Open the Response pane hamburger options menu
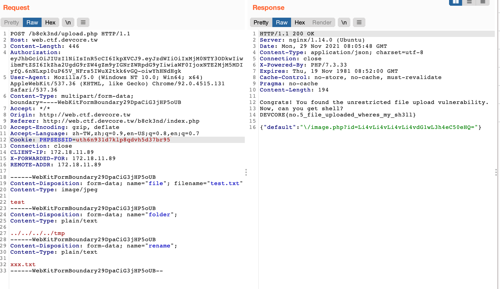The image size is (500, 289). click(x=359, y=23)
